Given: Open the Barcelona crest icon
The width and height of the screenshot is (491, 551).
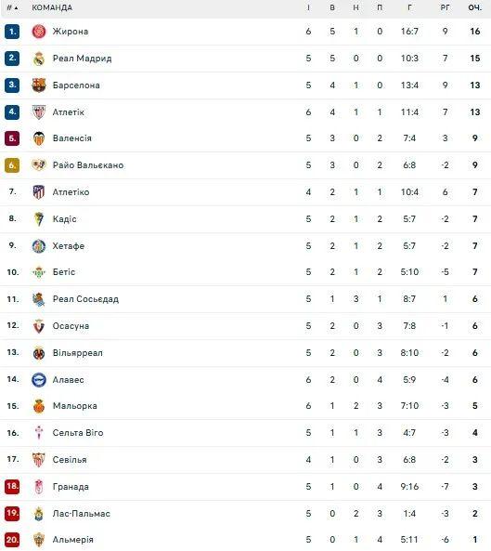Looking at the screenshot, I should click(39, 85).
